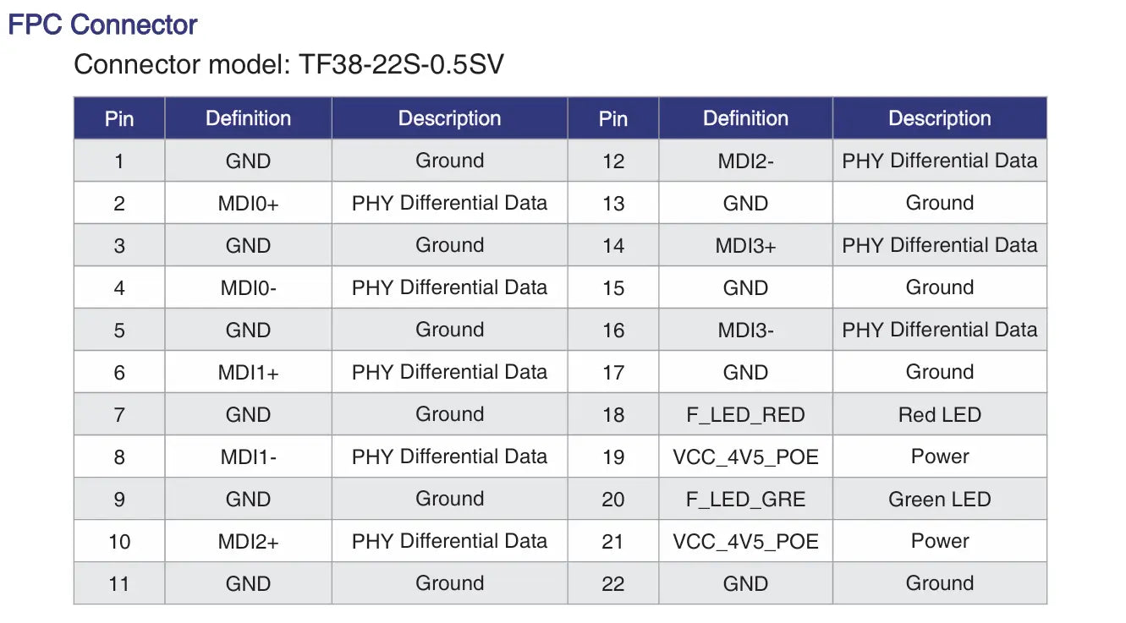Click the Power description for pin 19

(939, 457)
